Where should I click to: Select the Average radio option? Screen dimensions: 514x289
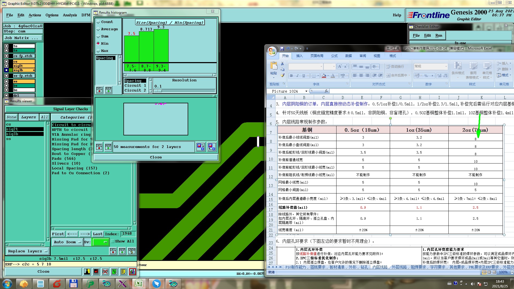click(98, 29)
